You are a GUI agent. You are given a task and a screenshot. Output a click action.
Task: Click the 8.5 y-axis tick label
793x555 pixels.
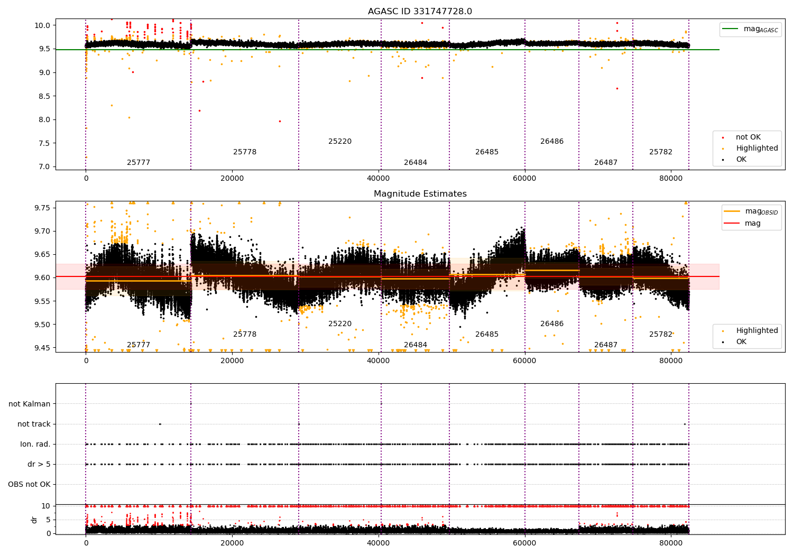click(x=44, y=96)
